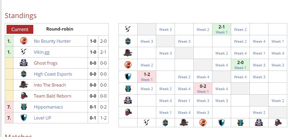Click Hippomaniacs logo in crosstable bottom row
The image size is (292, 137).
[x=240, y=122]
